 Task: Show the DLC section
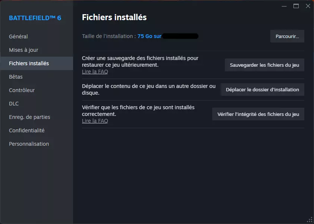[14, 104]
